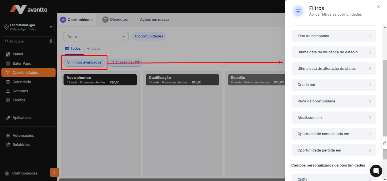The width and height of the screenshot is (387, 181).
Task: Add a new Lista view tab
Action: pyautogui.click(x=93, y=49)
